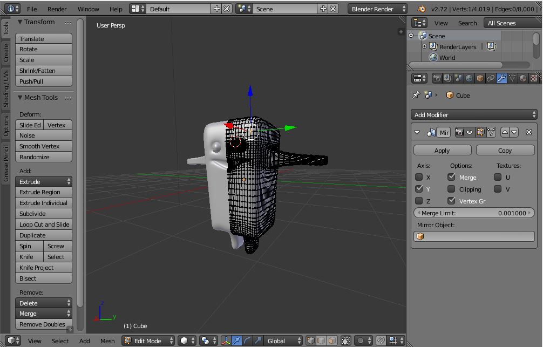Viewport: 543px width, 347px height.
Task: Open the Window menu
Action: (x=89, y=9)
